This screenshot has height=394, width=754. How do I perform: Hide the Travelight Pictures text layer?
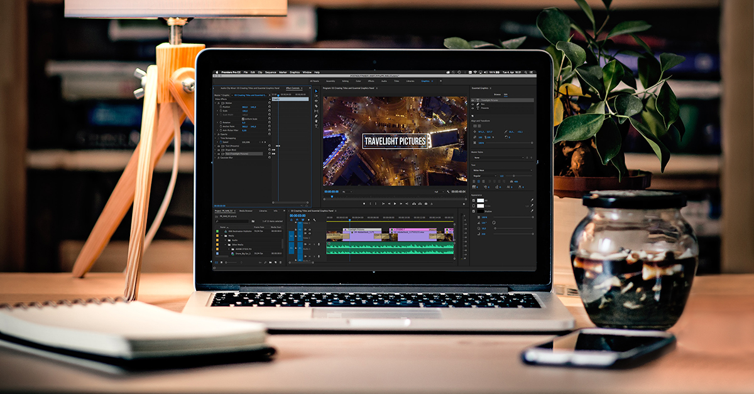(x=473, y=100)
